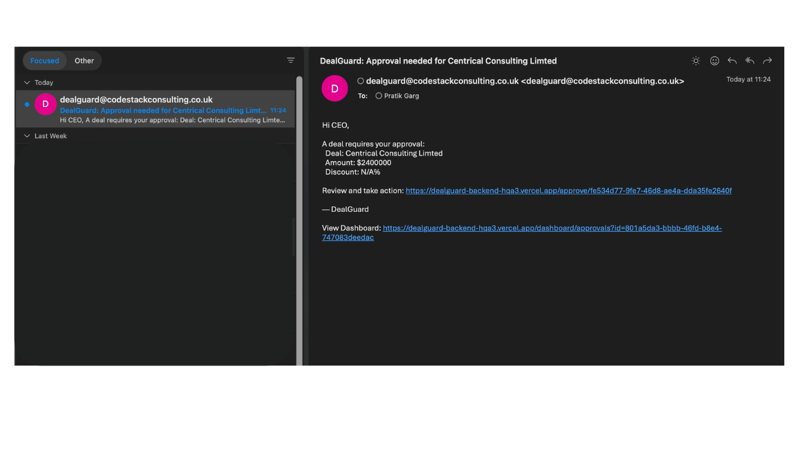The image size is (799, 449).
Task: Switch to the Other tab
Action: (x=84, y=61)
